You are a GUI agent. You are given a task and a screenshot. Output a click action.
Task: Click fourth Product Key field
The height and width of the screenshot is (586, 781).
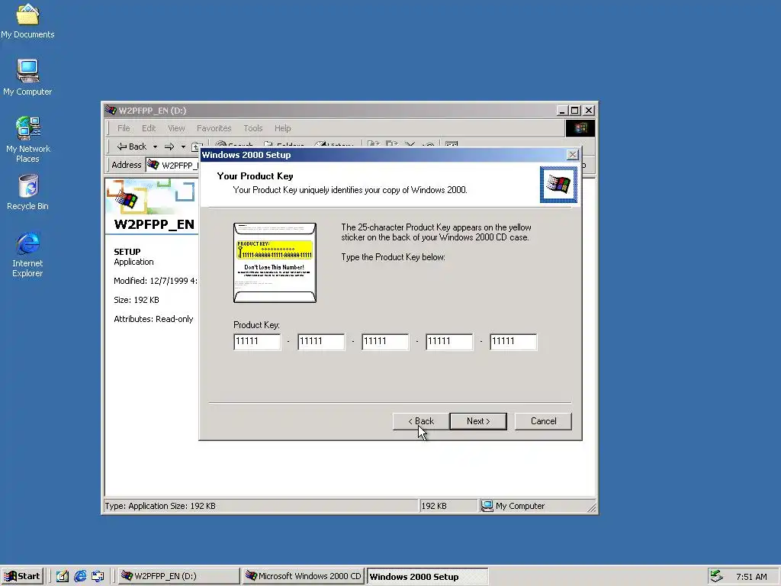(x=449, y=342)
